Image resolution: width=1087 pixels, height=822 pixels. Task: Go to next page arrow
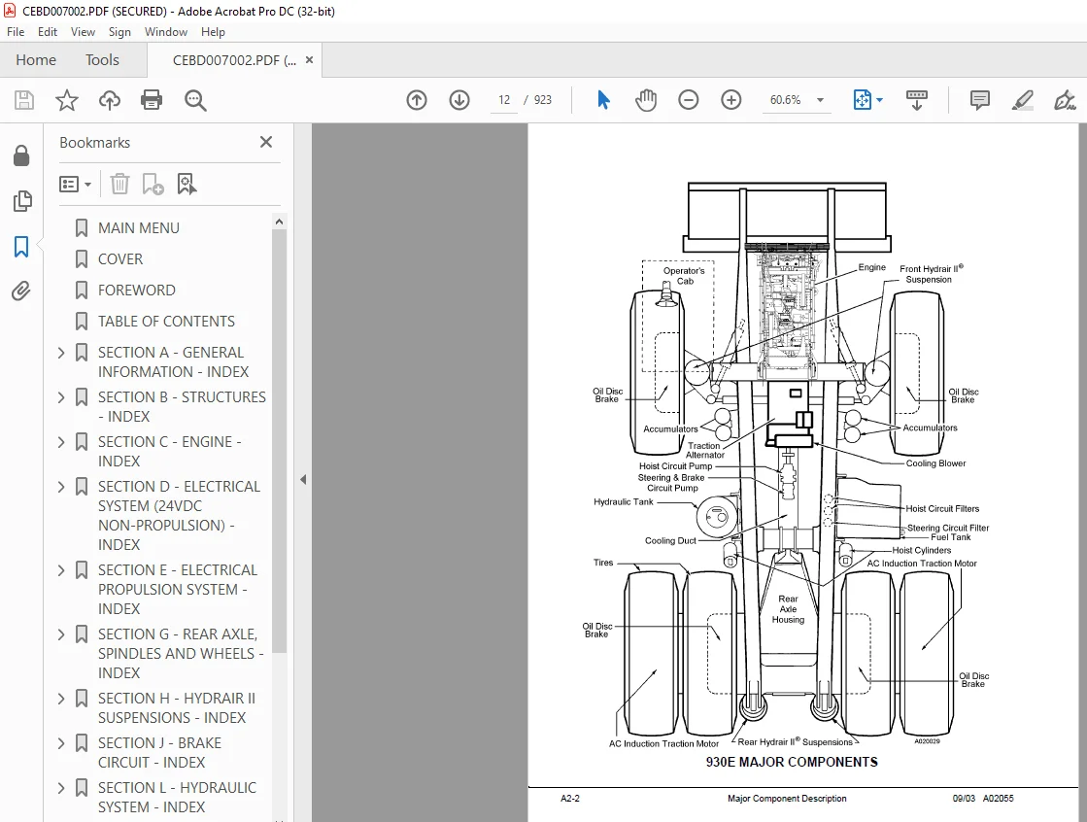(x=459, y=100)
